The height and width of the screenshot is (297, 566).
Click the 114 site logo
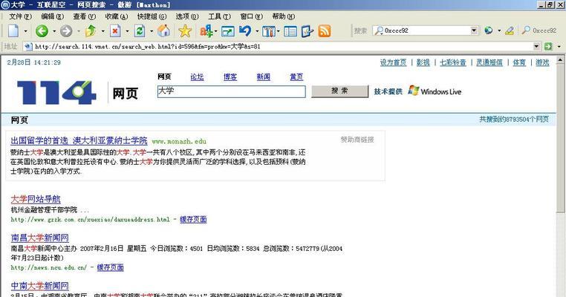(x=56, y=92)
